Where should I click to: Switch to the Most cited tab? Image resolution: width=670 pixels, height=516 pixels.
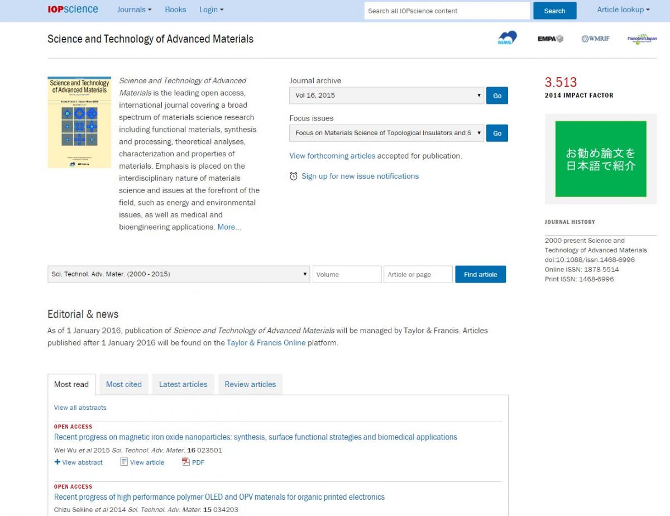click(x=124, y=384)
